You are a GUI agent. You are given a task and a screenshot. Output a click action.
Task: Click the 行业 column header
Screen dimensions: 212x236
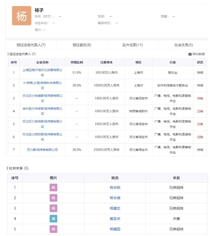pos(173,62)
